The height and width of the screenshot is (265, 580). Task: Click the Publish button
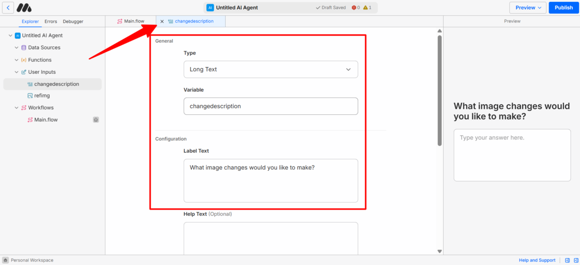(564, 8)
